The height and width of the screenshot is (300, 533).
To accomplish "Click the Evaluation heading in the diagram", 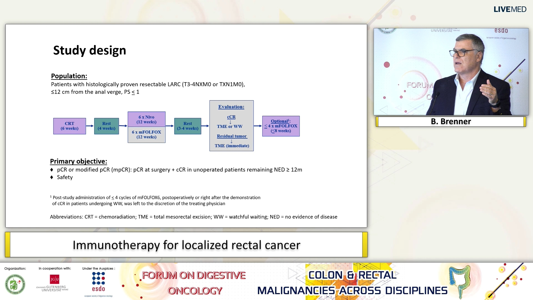I will pos(231,107).
